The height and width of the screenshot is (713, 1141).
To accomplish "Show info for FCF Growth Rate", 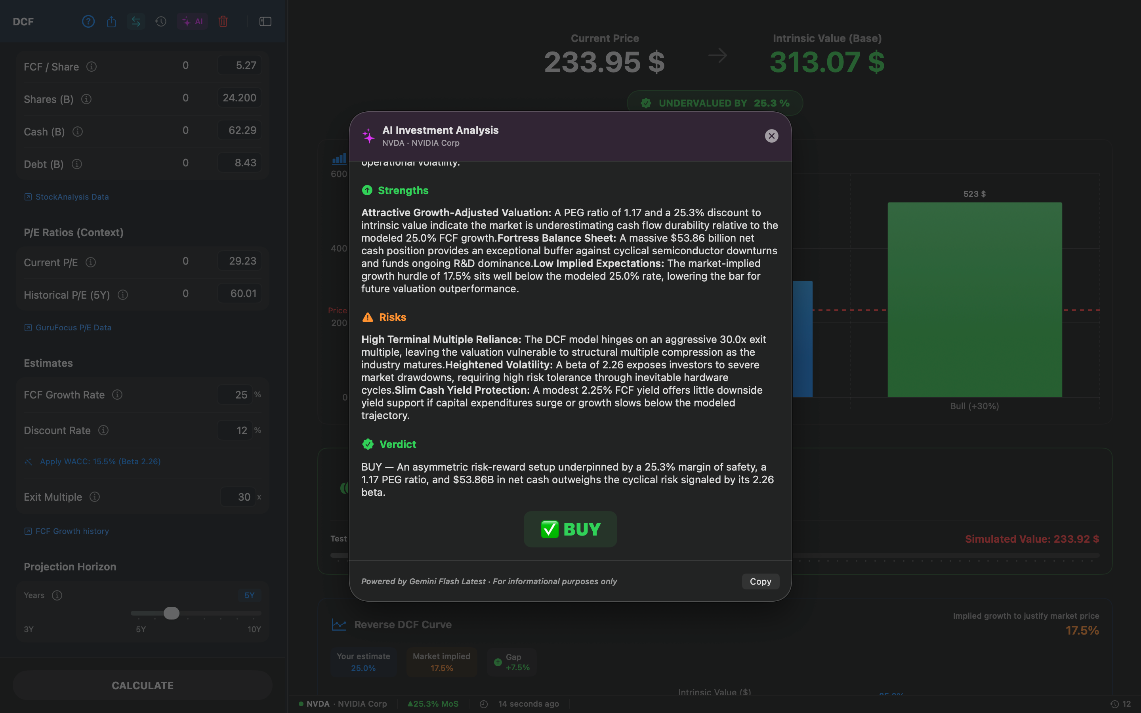I will [x=117, y=394].
